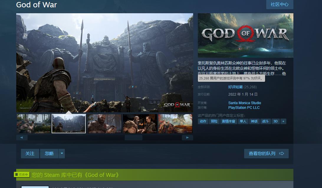Screen dimensions: 322x188
Task: Select the fourth screenshot thumbnail
Action: tap(140, 123)
